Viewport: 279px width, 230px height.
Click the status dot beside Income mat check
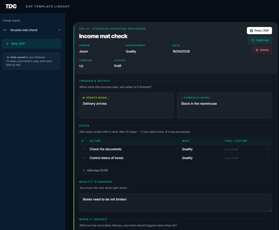[59, 30]
